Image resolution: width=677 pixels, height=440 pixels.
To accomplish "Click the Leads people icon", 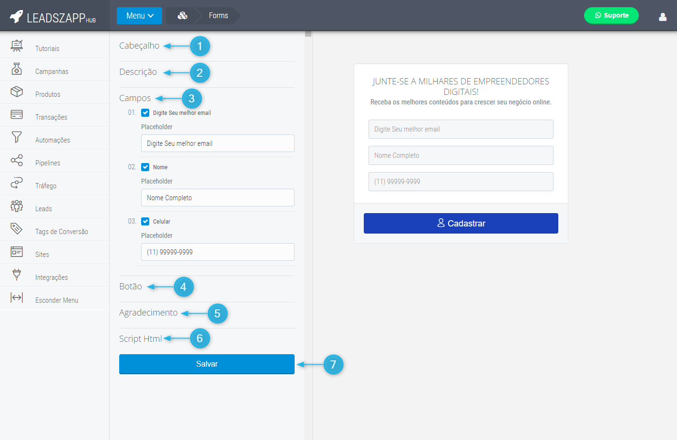I will pos(17,206).
